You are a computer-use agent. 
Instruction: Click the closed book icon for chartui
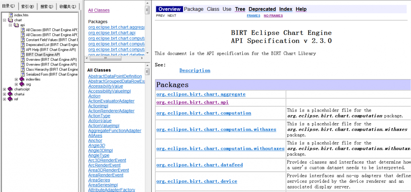10,94
